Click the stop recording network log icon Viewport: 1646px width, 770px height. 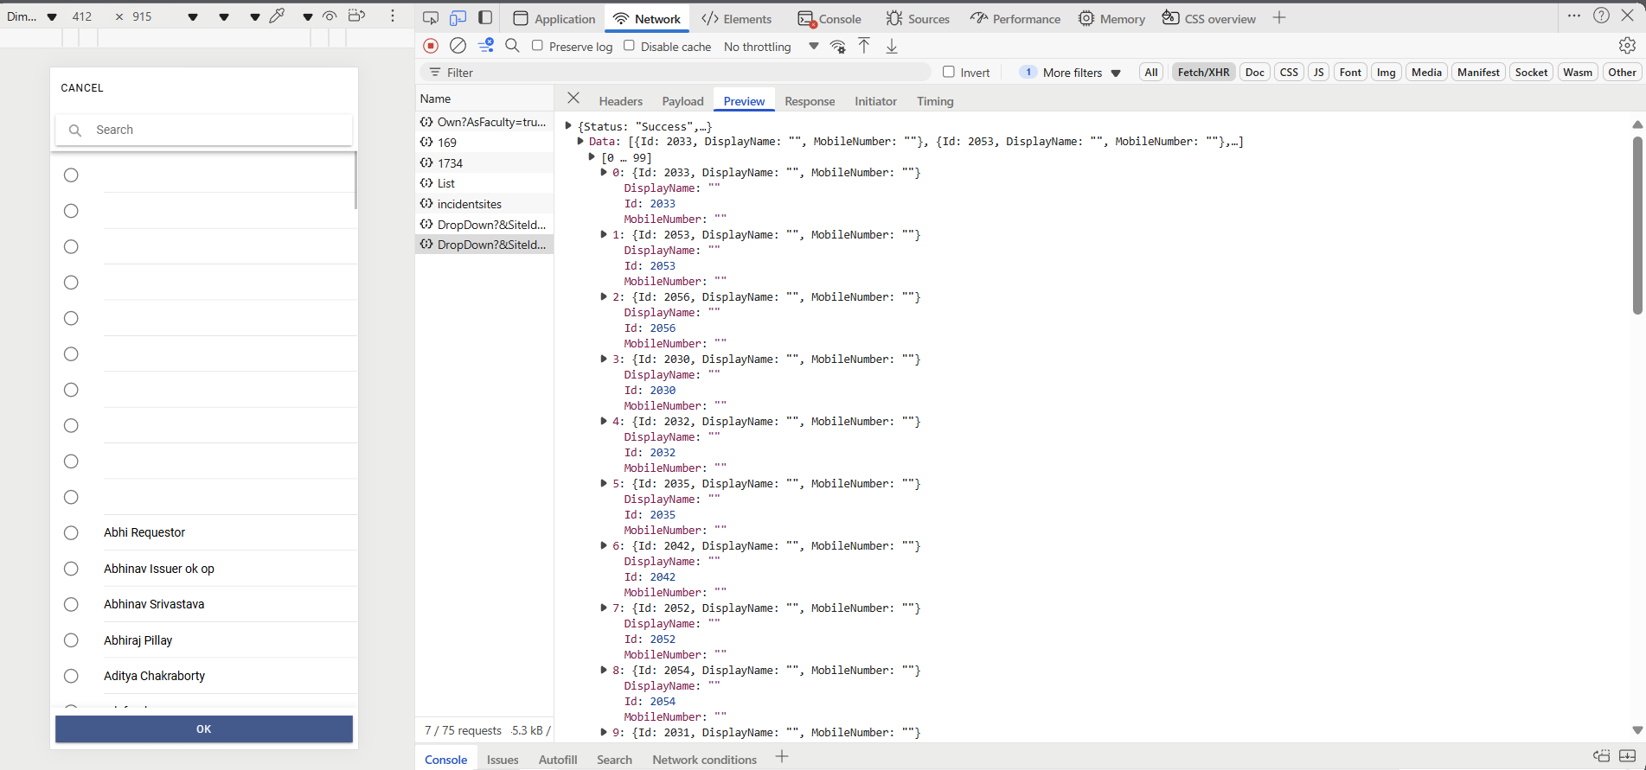[431, 46]
